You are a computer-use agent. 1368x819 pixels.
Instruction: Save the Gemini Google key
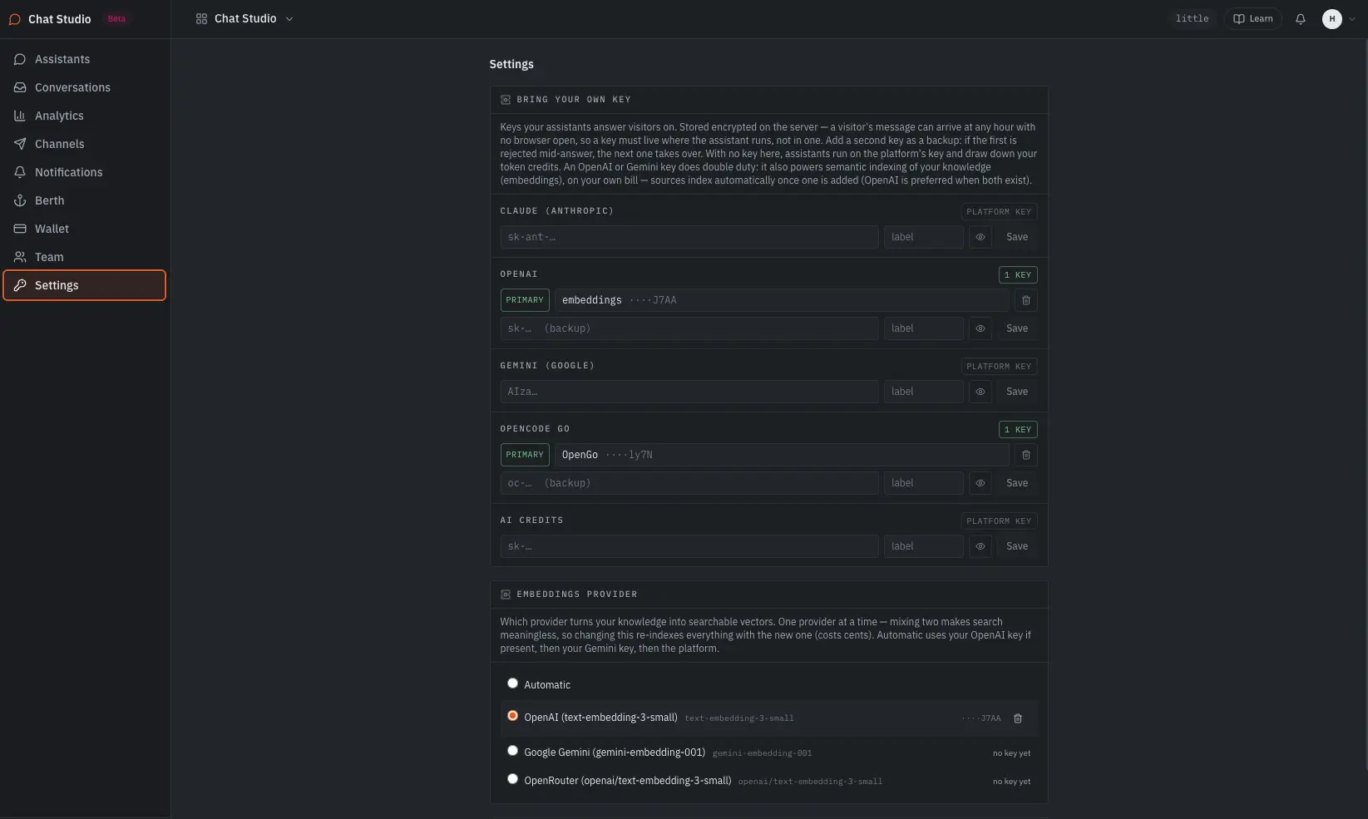1017,392
